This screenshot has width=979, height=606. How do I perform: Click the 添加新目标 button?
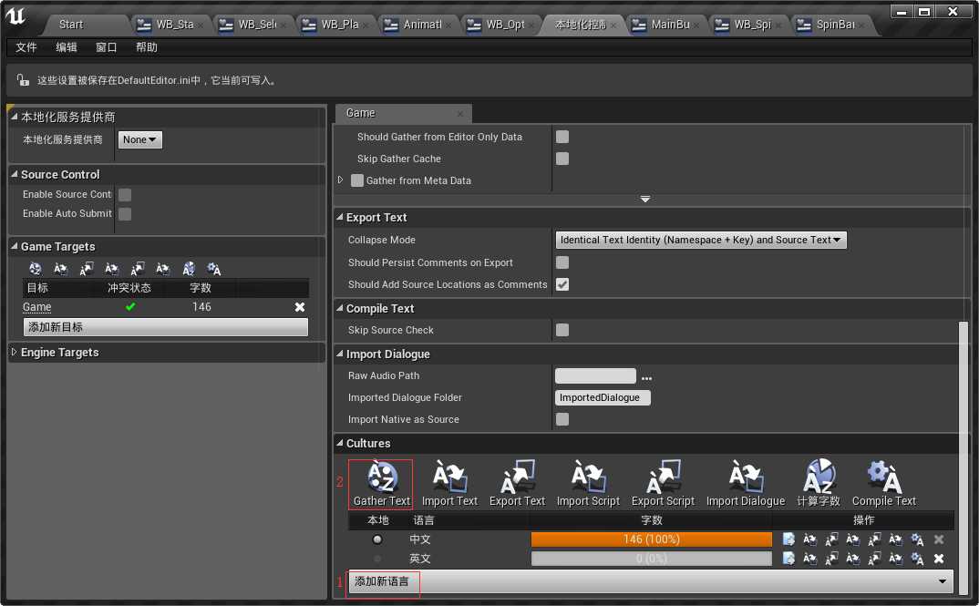(x=166, y=327)
